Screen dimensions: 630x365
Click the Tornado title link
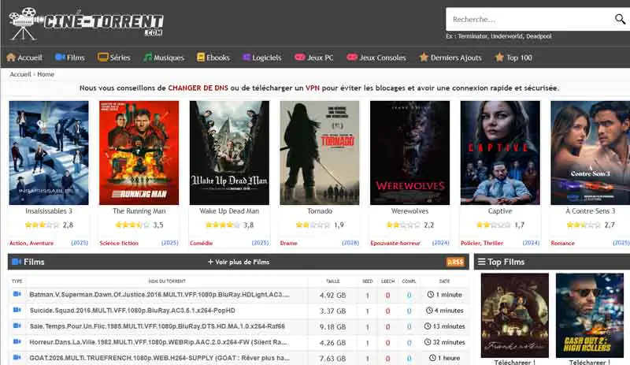coord(320,210)
